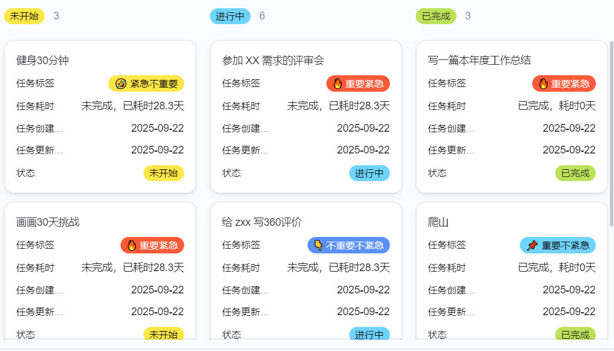Click the fire icon on 写一篇本年度工作总结 tag
The image size is (614, 351).
click(543, 83)
